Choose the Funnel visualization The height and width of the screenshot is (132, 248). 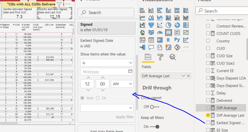point(151,25)
